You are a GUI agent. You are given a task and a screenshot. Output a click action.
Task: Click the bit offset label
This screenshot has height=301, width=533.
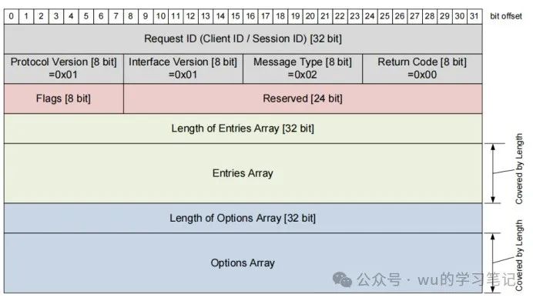[x=506, y=16]
